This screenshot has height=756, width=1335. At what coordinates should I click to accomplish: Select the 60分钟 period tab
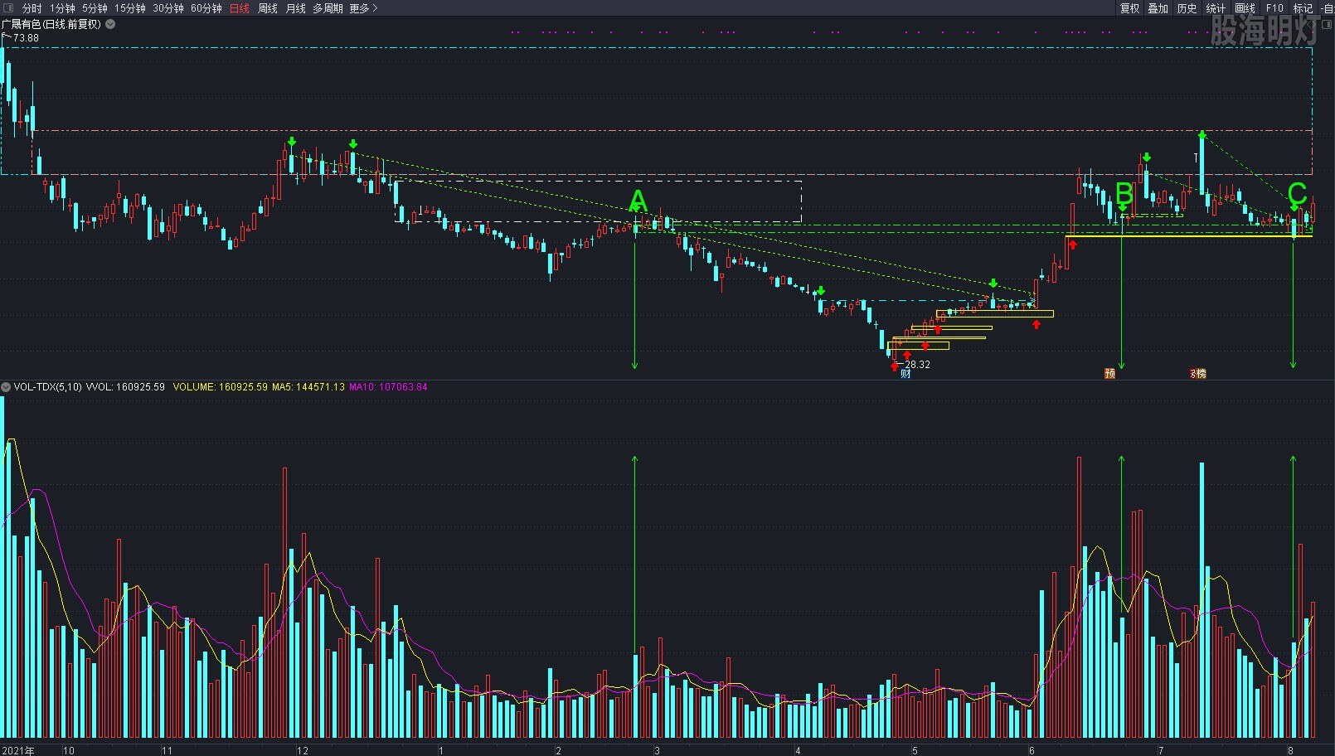[x=206, y=8]
